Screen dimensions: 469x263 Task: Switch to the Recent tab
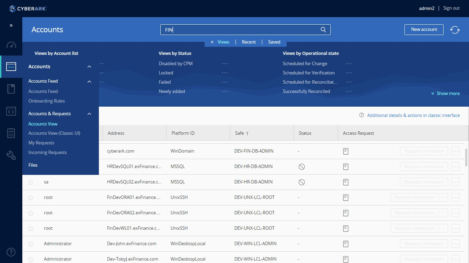point(249,42)
